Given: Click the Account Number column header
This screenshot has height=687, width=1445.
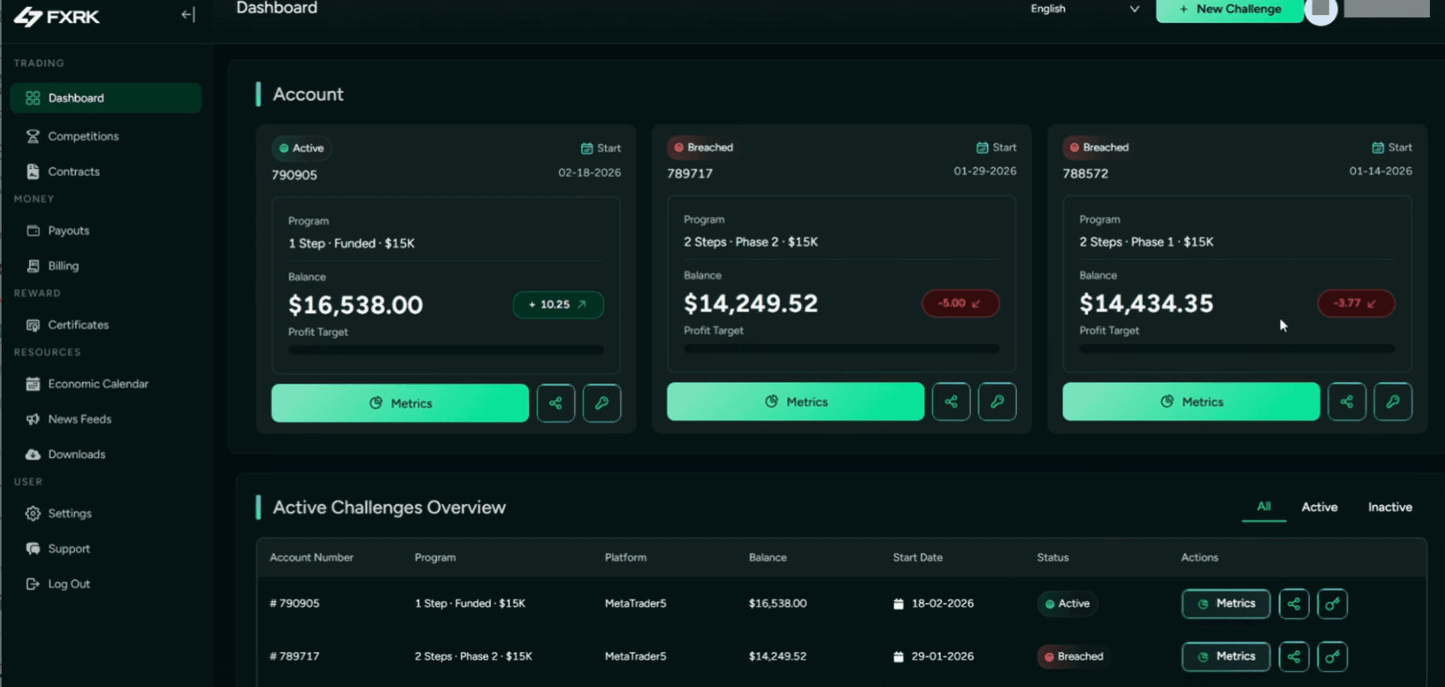Looking at the screenshot, I should pyautogui.click(x=312, y=558).
